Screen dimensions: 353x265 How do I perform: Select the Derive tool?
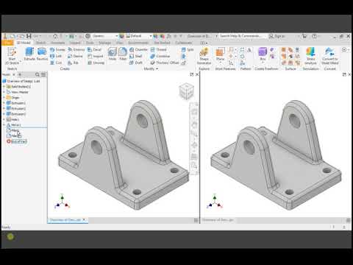[x=75, y=56]
